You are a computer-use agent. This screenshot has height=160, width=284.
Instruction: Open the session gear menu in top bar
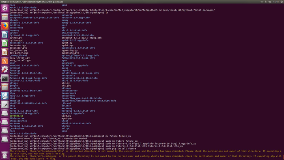(x=282, y=2)
